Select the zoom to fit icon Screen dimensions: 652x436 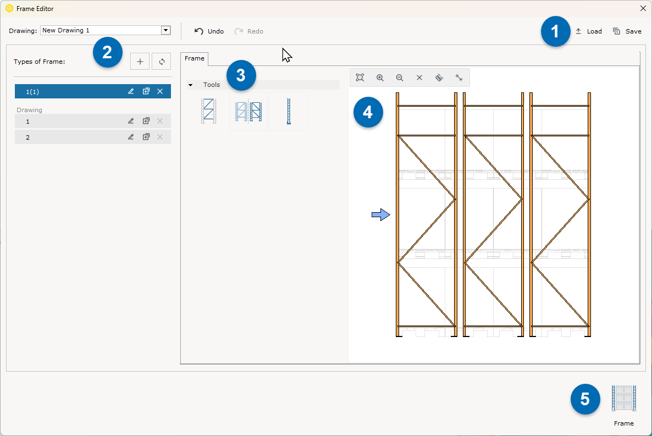coord(360,78)
